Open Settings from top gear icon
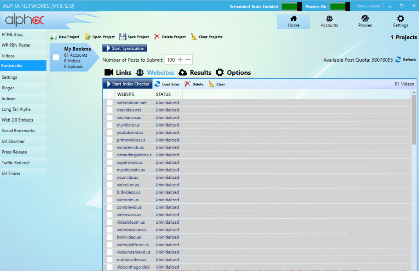419x271 pixels. pyautogui.click(x=400, y=21)
